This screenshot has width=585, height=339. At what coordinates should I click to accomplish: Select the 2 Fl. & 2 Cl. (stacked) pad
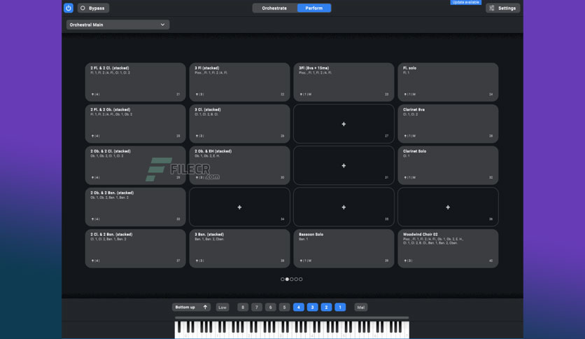[x=136, y=82]
